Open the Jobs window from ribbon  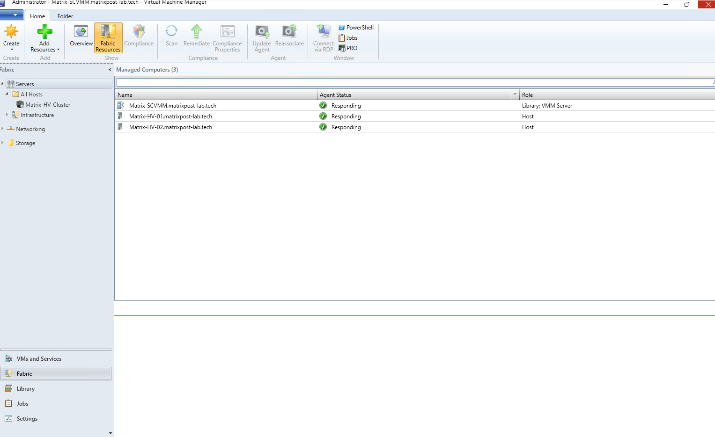tap(348, 38)
